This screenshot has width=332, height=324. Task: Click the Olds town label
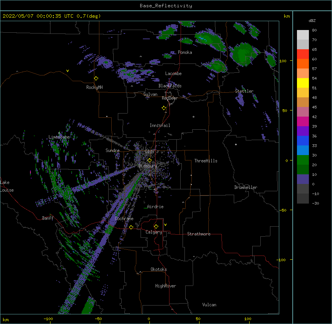tap(149, 152)
